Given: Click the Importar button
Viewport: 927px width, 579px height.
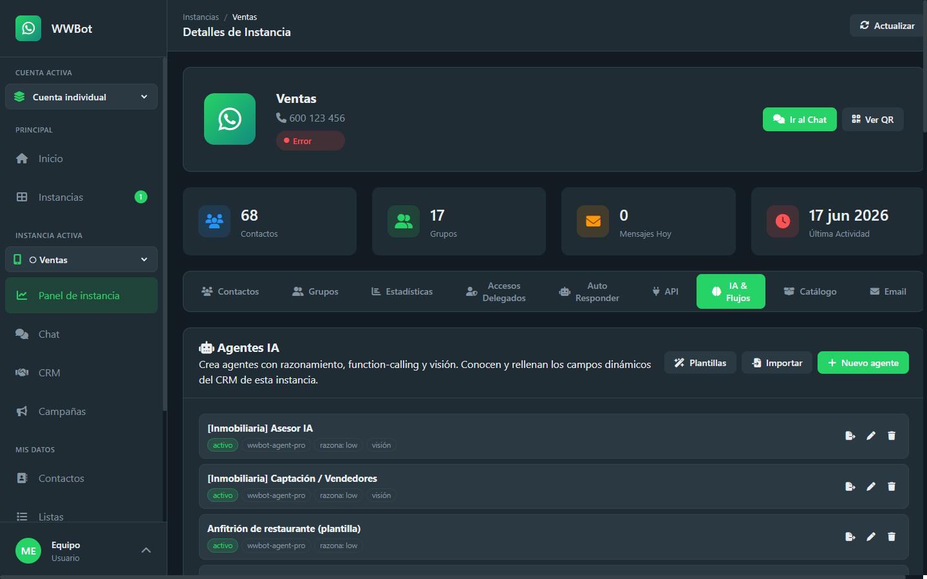Looking at the screenshot, I should point(777,363).
